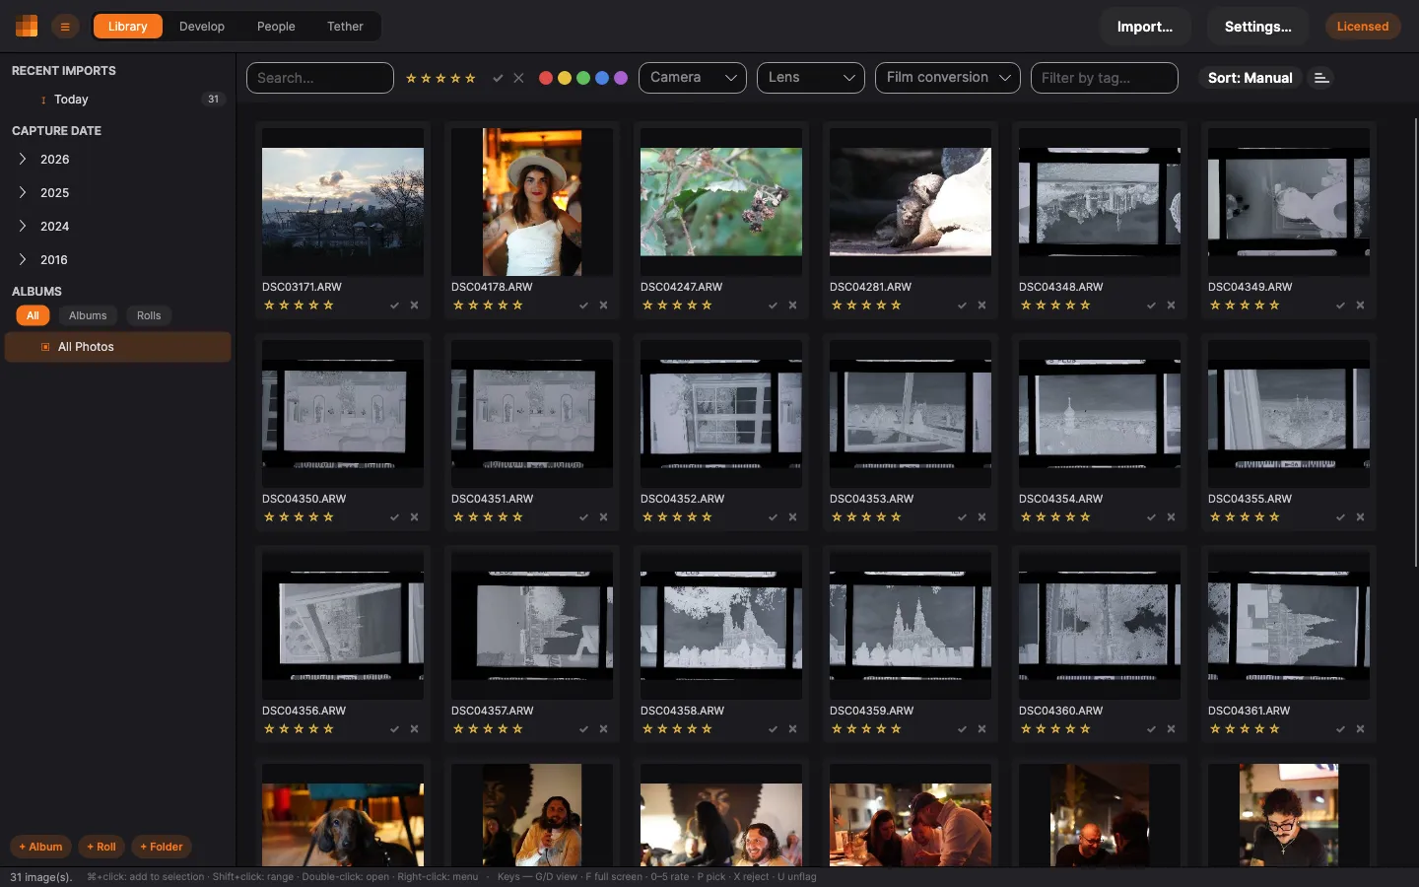1419x887 pixels.
Task: Click the Import... button
Action: coord(1145,27)
